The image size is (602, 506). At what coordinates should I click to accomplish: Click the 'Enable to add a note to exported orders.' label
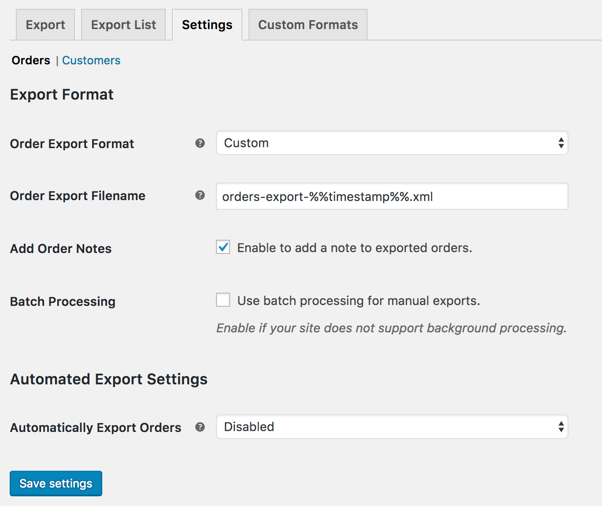point(355,248)
